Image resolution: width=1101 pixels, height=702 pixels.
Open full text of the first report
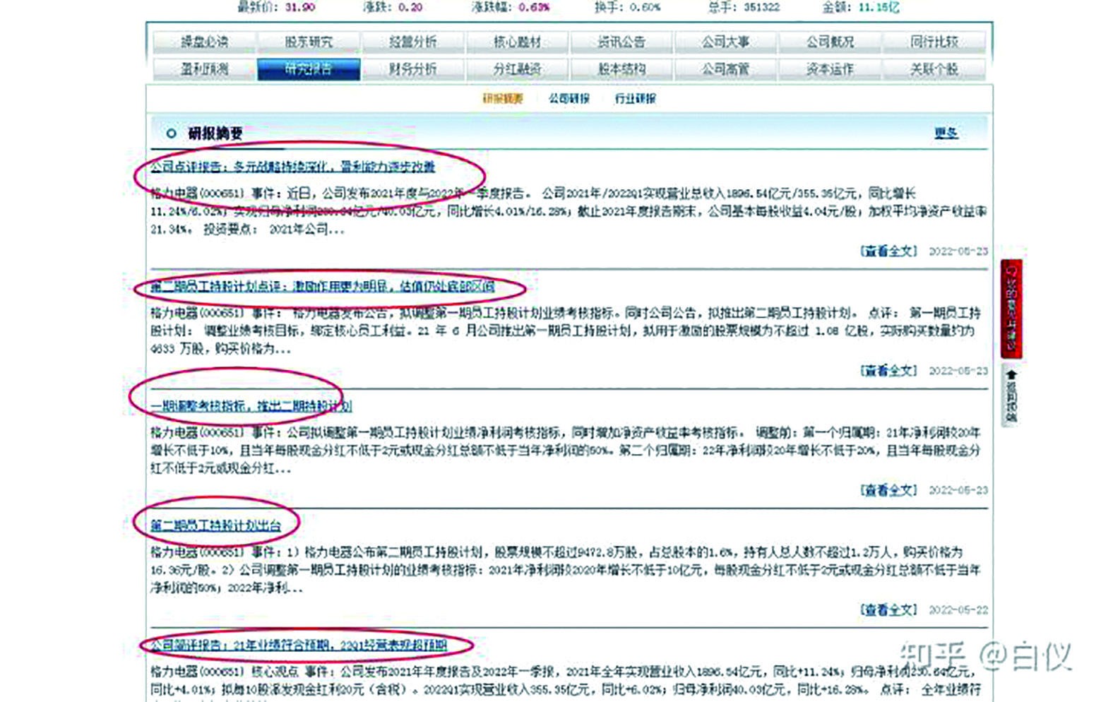click(x=292, y=168)
